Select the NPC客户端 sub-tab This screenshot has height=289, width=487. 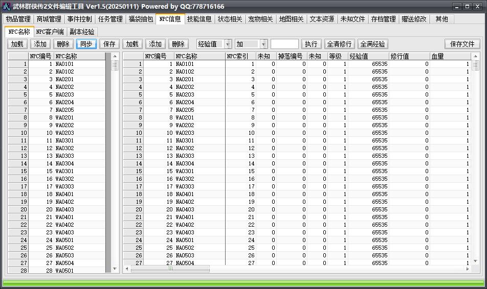(50, 32)
